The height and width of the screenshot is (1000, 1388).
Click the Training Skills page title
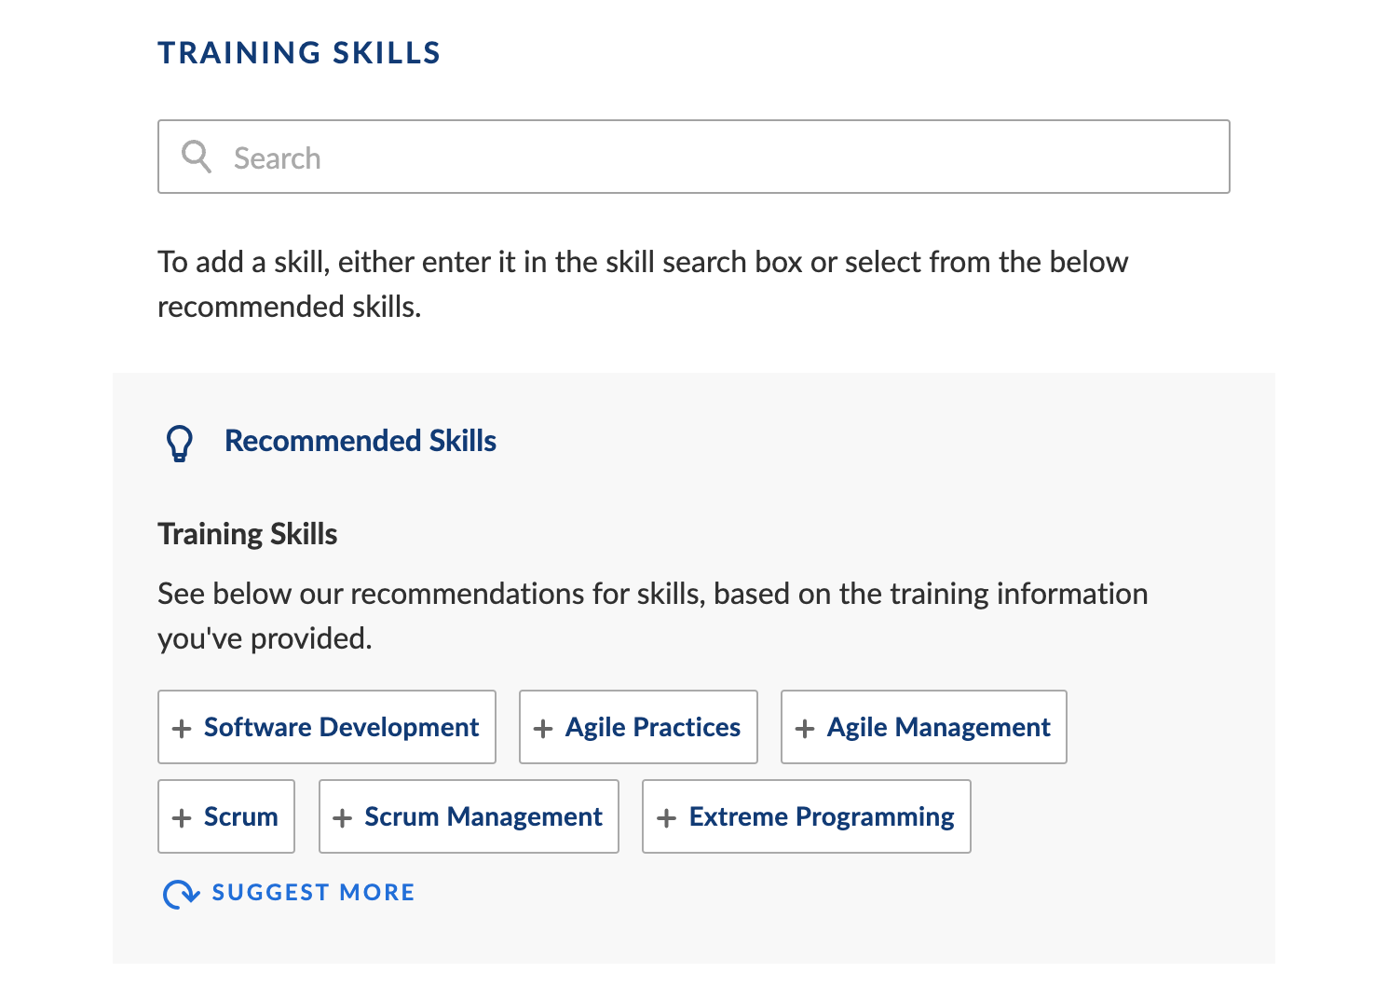[299, 53]
